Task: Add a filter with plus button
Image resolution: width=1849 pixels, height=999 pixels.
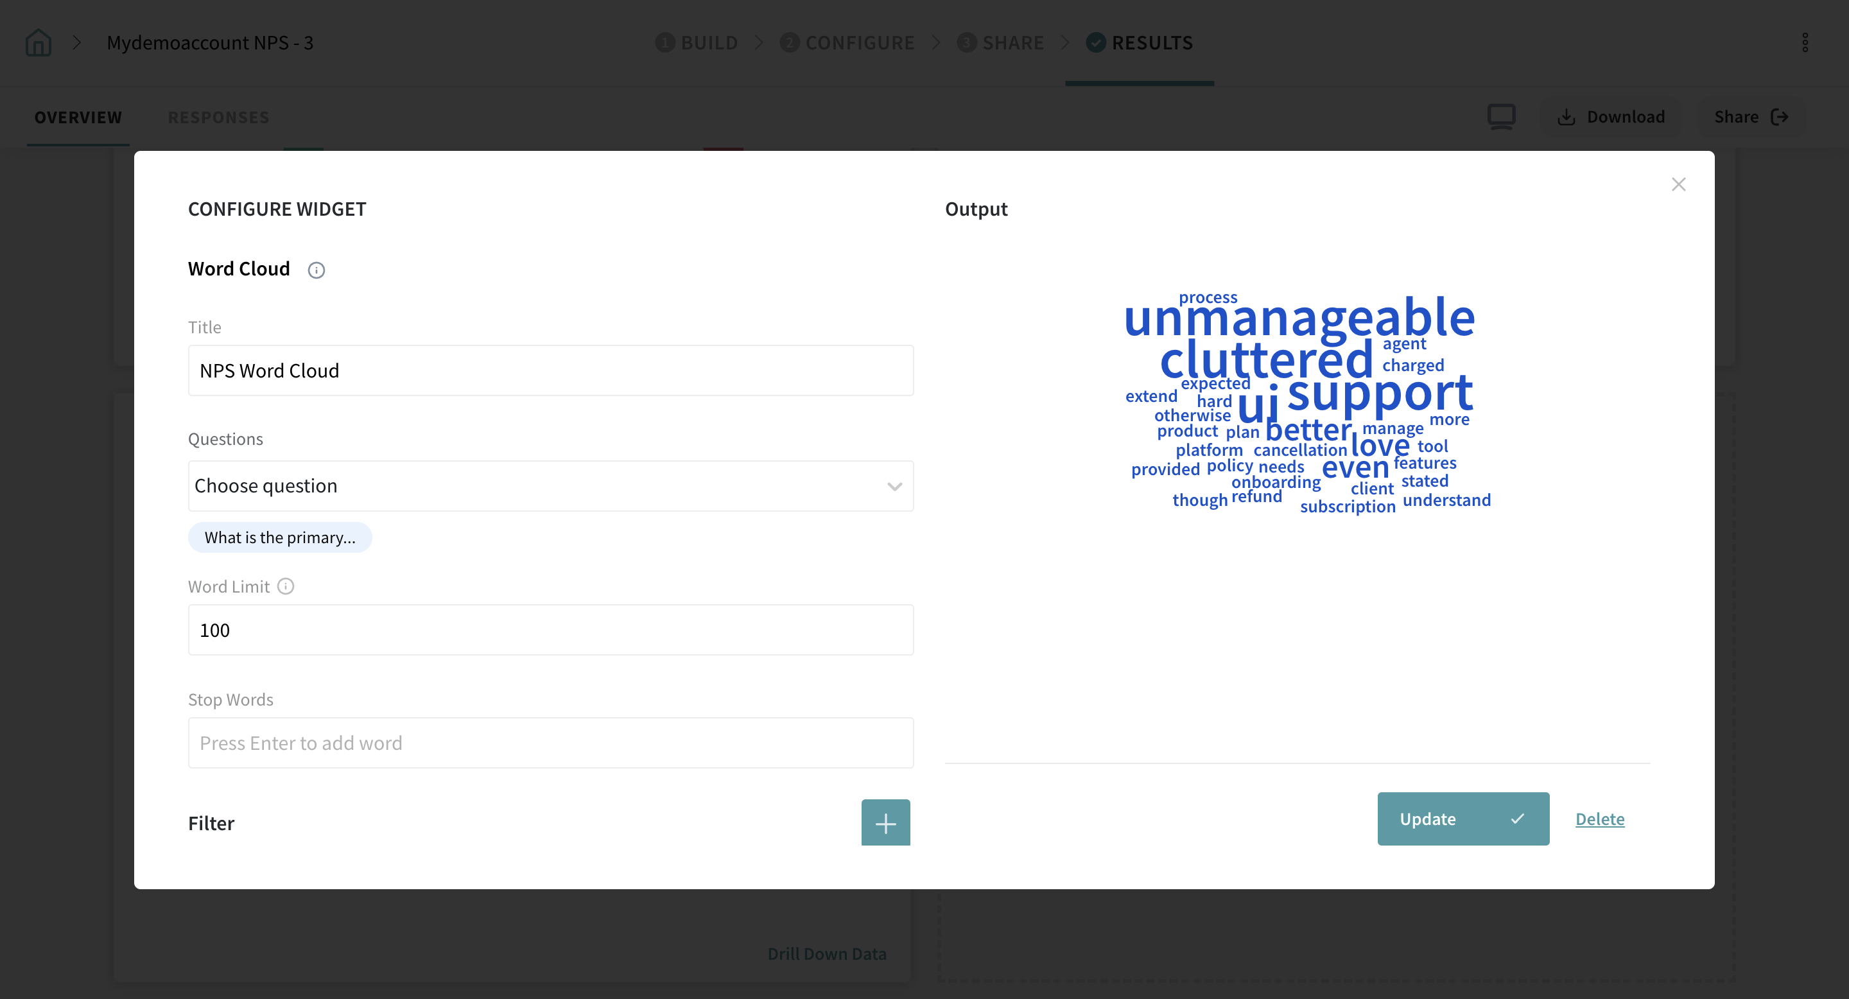Action: tap(885, 822)
